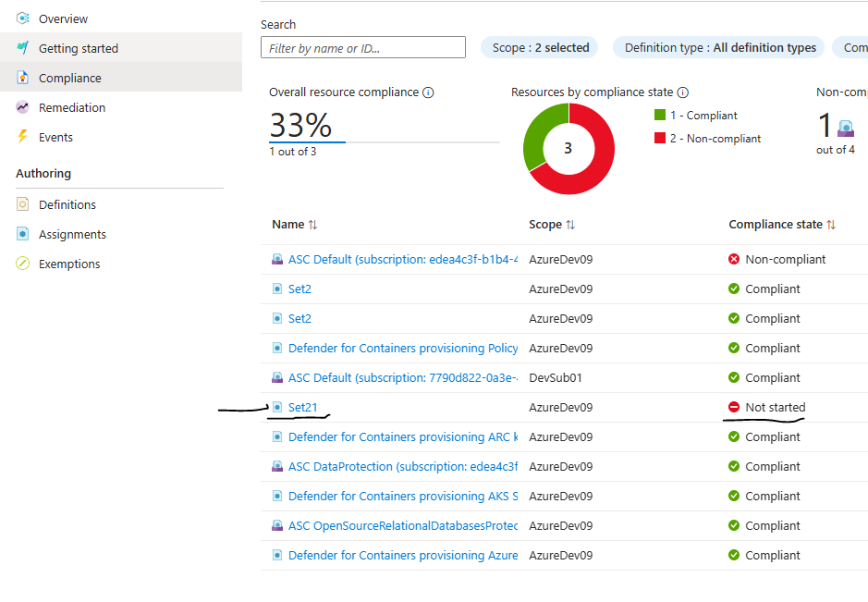This screenshot has width=868, height=602.
Task: Click the Definitions document icon
Action: tap(23, 204)
